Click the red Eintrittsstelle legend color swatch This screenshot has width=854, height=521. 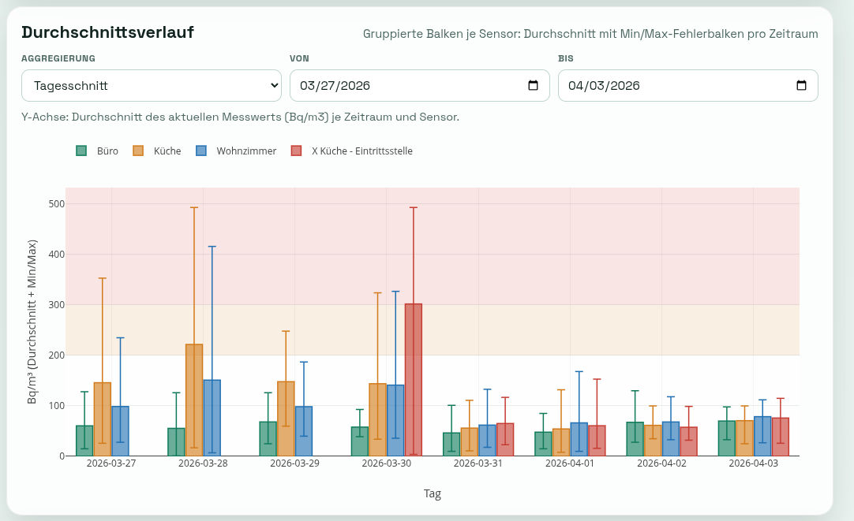(x=297, y=151)
